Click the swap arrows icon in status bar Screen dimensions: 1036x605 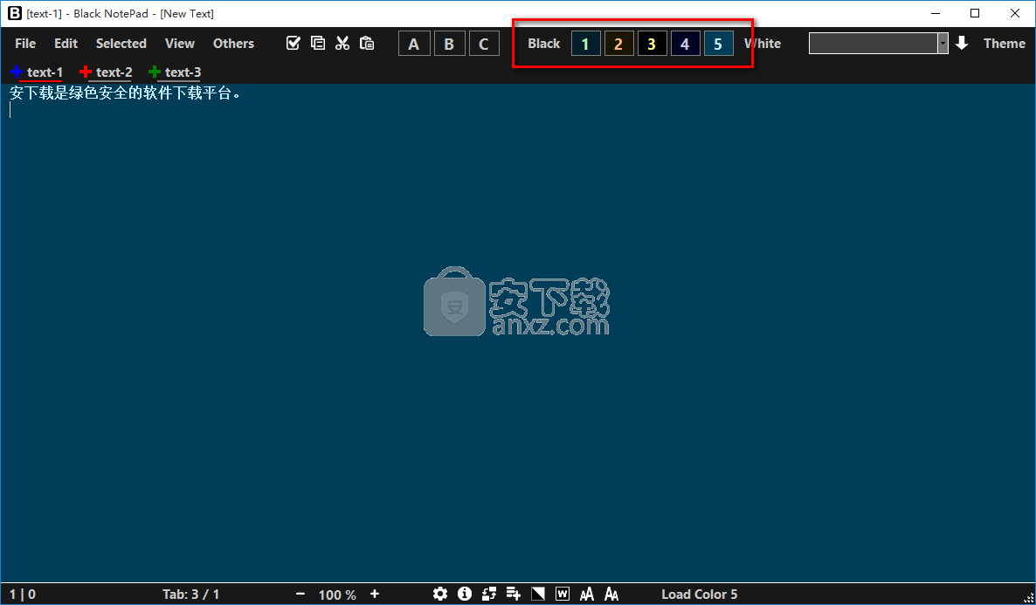[x=489, y=594]
